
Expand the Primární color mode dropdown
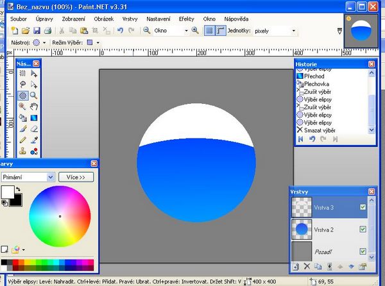tap(51, 177)
